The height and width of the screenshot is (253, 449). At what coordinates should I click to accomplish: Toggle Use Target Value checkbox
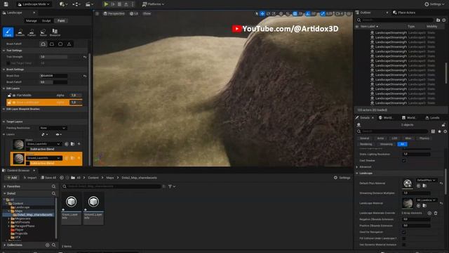point(8,63)
